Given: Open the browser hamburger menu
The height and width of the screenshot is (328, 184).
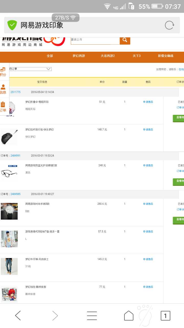Looking at the screenshot, I should click(x=92, y=316).
